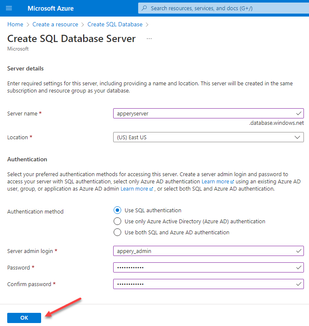Click into the Confirm password field

[x=208, y=284]
